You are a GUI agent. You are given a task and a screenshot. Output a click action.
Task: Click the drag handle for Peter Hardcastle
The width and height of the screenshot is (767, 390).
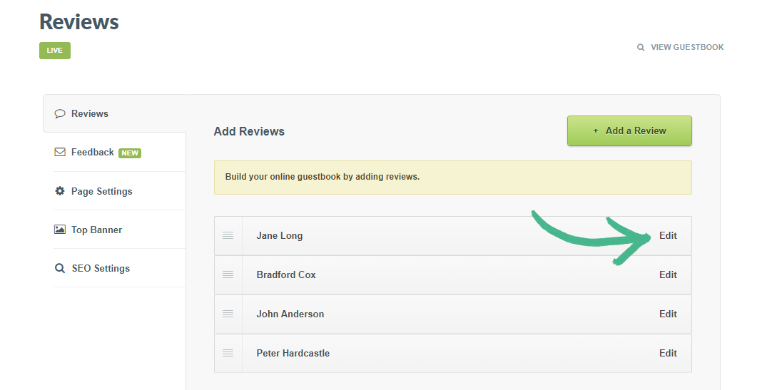[228, 353]
